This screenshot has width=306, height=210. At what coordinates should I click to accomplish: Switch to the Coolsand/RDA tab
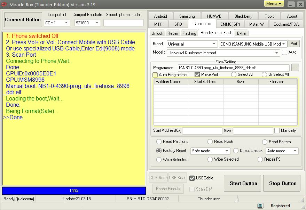point(286,24)
